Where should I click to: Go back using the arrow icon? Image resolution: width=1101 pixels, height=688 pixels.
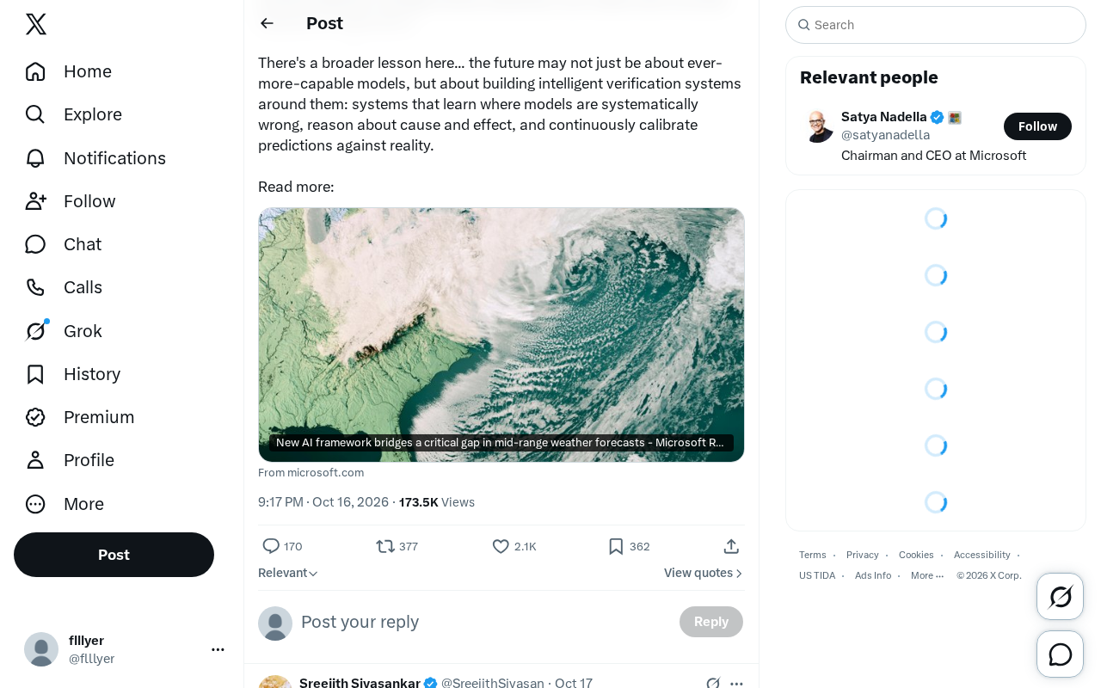point(267,23)
